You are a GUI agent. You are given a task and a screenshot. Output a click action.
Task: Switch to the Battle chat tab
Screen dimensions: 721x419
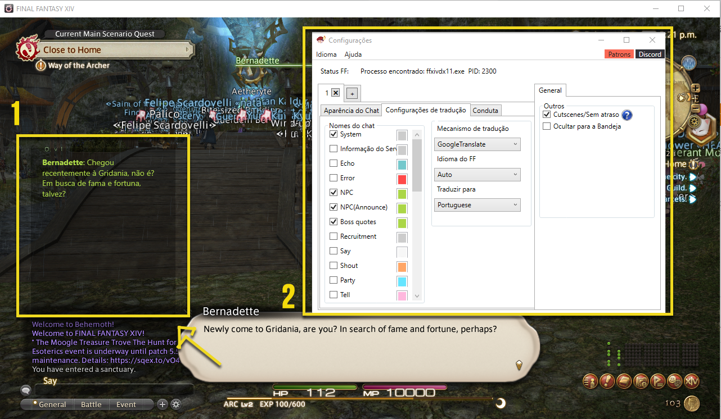(91, 404)
